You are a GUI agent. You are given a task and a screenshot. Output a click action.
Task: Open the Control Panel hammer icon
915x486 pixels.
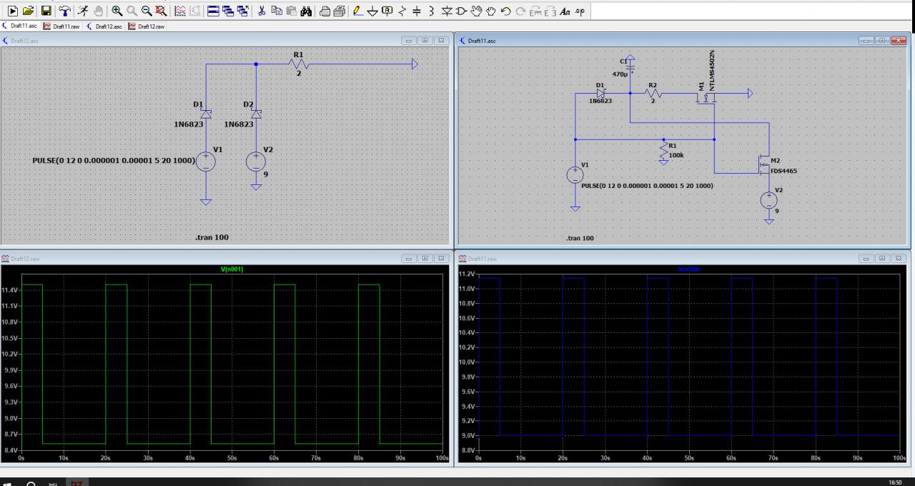click(65, 11)
